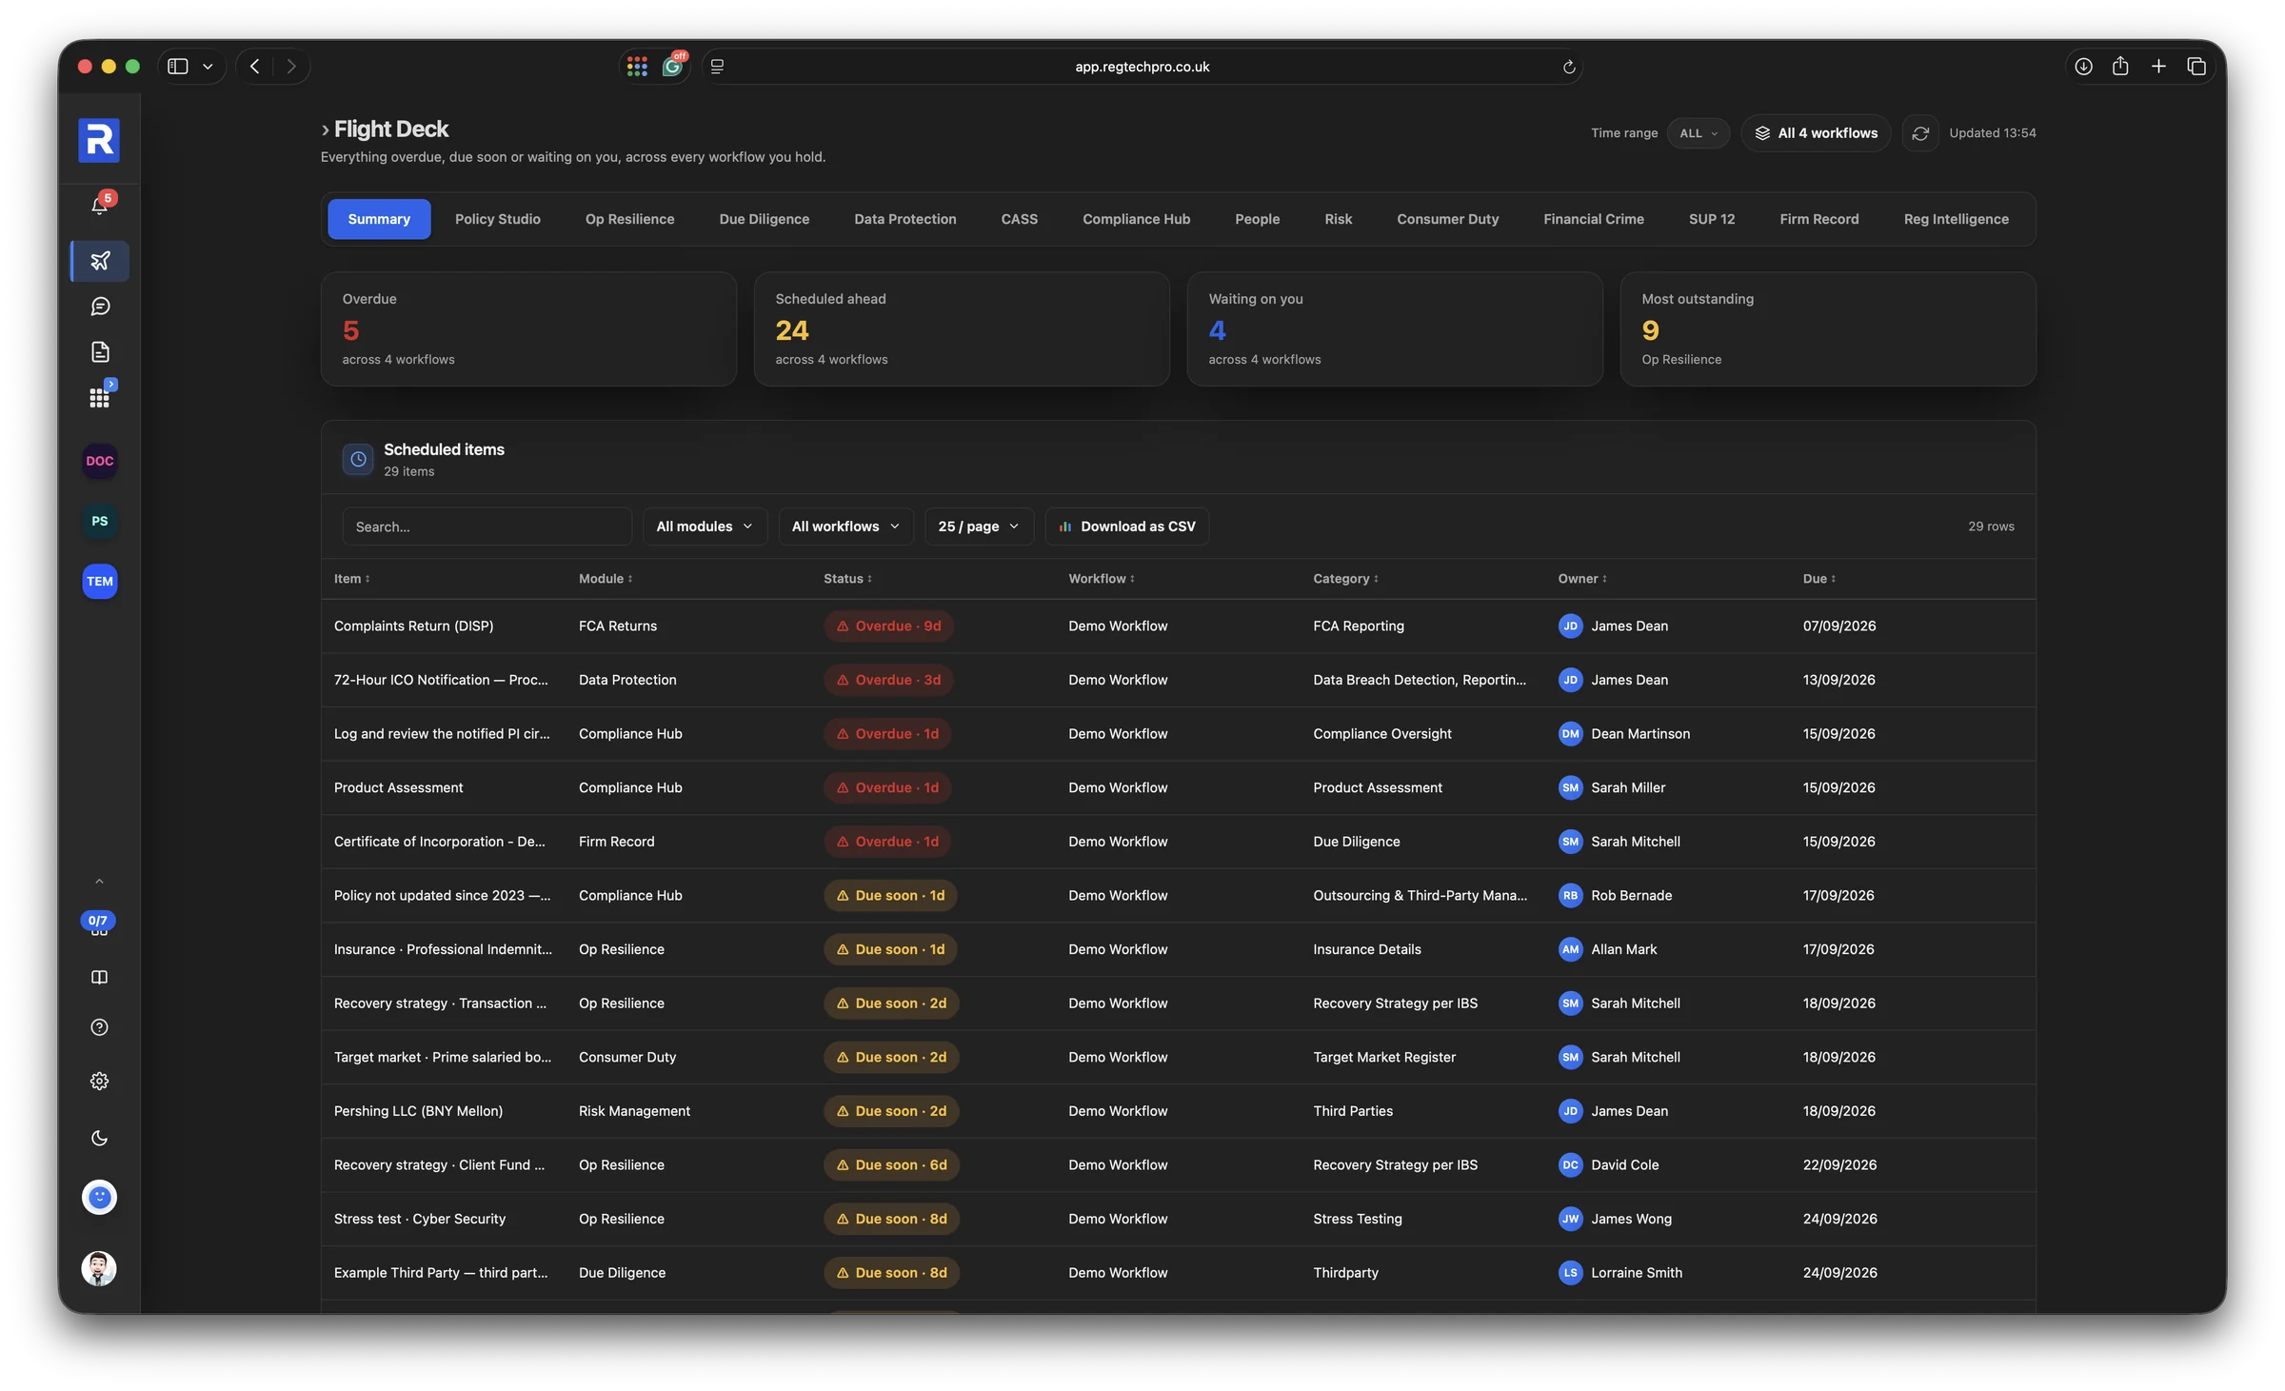Open the notifications bell in sidebar

(99, 205)
